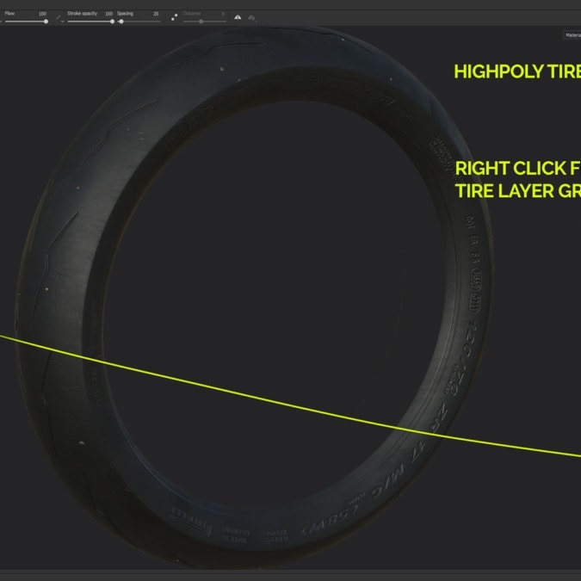Open the stroke opacity pen dropdown
Viewport: 581px width, 581px height.
coord(60,19)
